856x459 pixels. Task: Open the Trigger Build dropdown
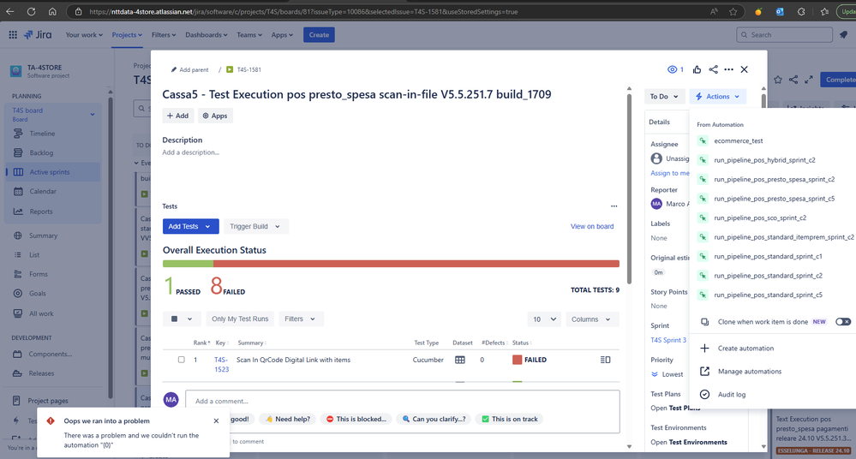256,226
